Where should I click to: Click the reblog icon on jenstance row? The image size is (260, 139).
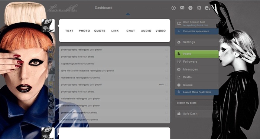coord(167,113)
